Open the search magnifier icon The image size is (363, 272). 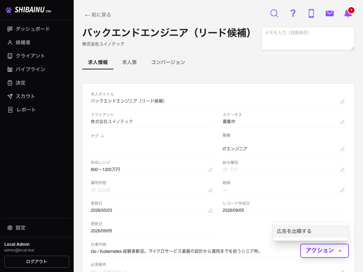[274, 13]
